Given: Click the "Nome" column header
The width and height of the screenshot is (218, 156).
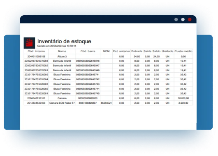Looking at the screenshot, I should click(x=62, y=51).
